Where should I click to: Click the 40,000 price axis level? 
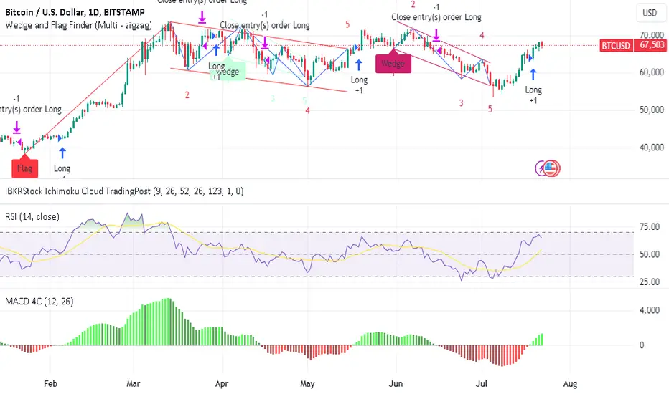[652, 148]
